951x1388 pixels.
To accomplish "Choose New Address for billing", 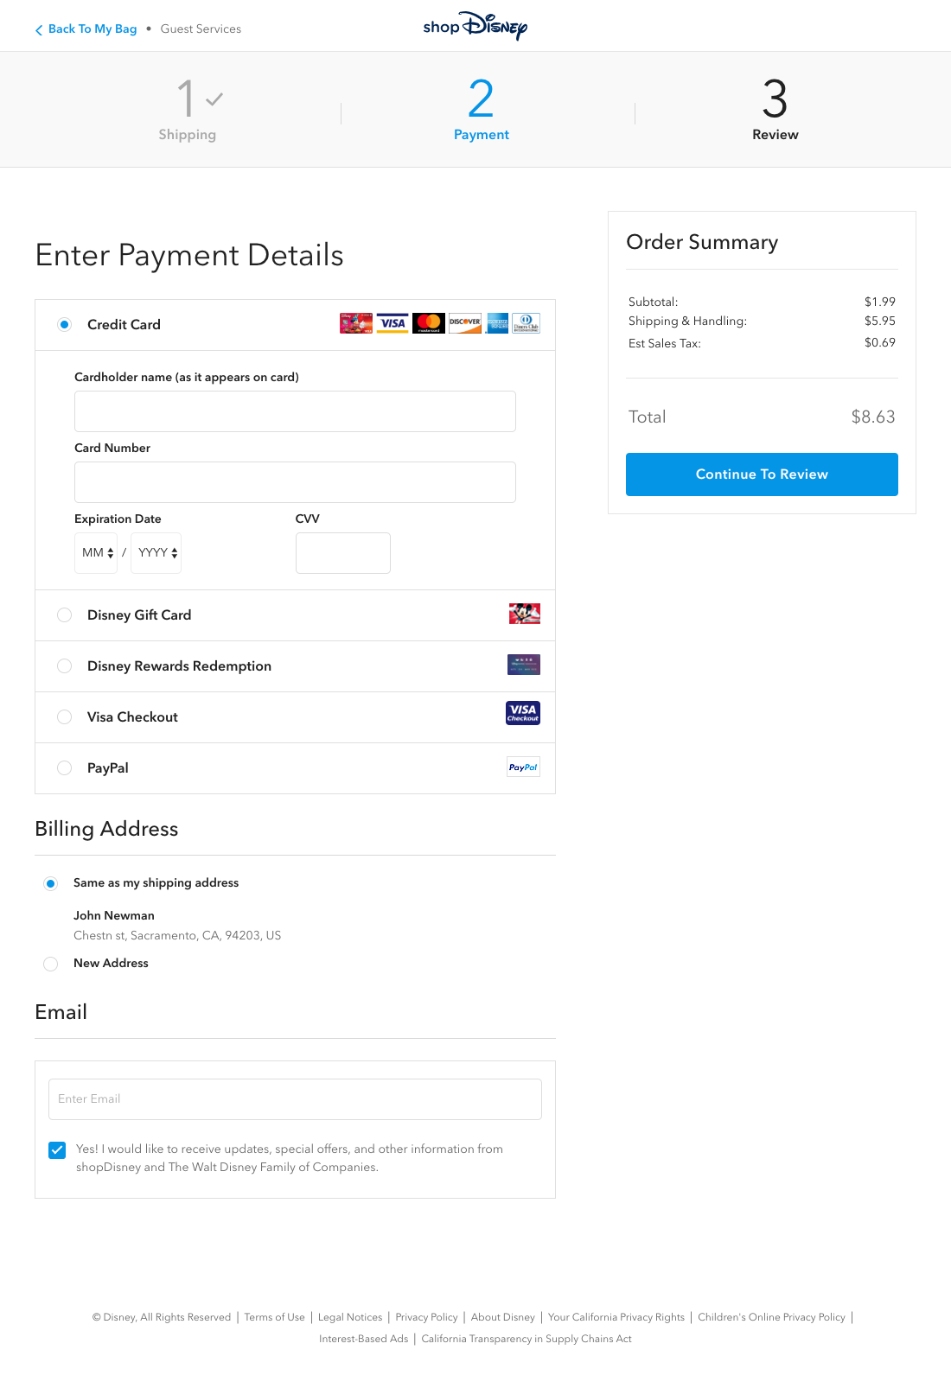I will 50,964.
